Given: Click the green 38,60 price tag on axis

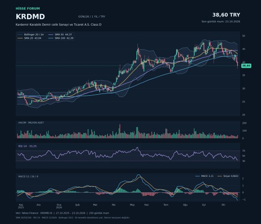Looking at the screenshot, I should pos(246,66).
